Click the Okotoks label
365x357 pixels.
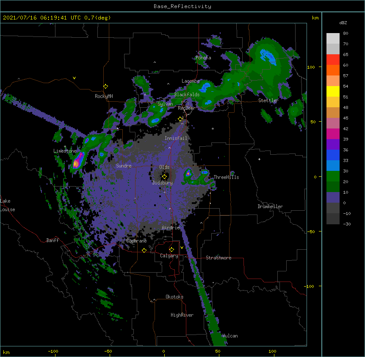[174, 297]
